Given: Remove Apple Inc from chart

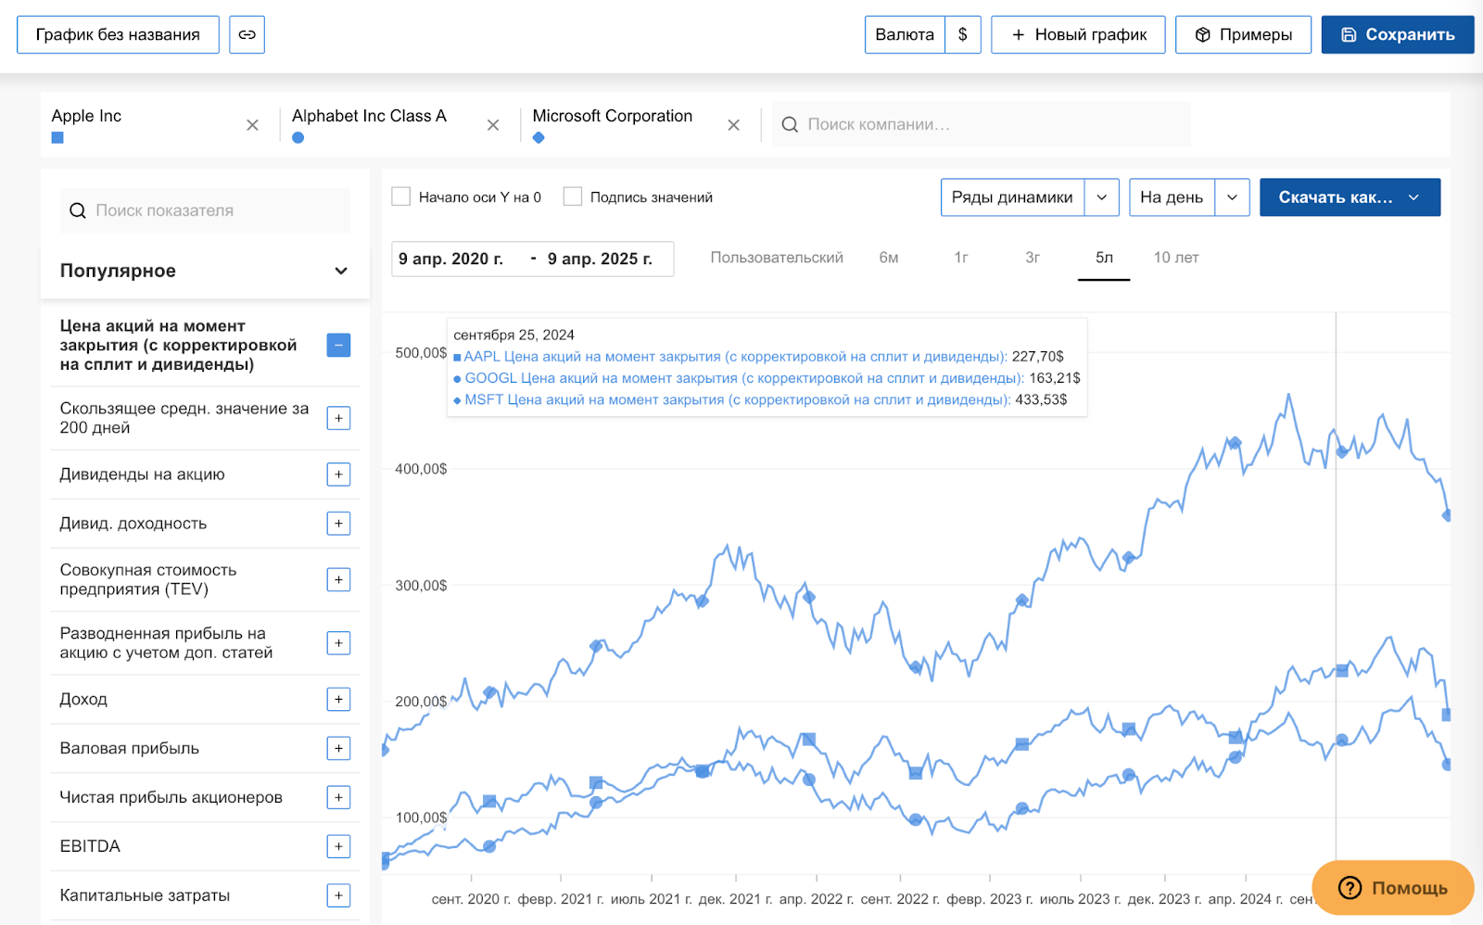Looking at the screenshot, I should pos(252,125).
